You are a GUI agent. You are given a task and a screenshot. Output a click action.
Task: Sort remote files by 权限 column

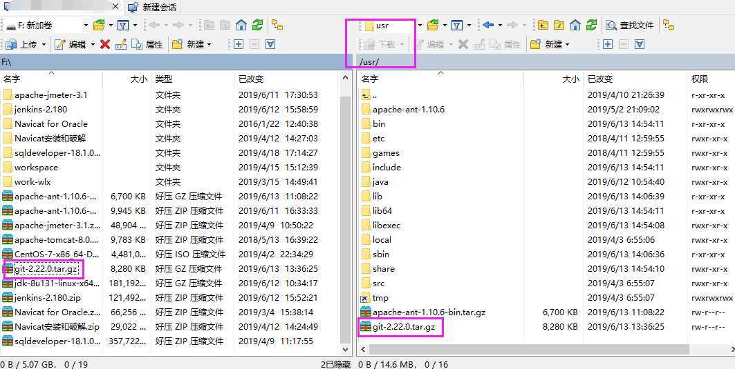[x=711, y=79]
